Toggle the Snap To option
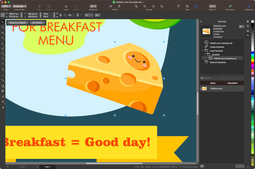Viewport: 255px width, 169px height. (212, 6)
